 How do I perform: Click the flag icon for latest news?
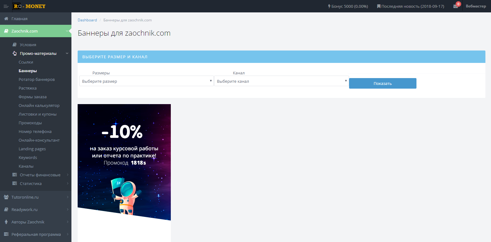pyautogui.click(x=379, y=6)
